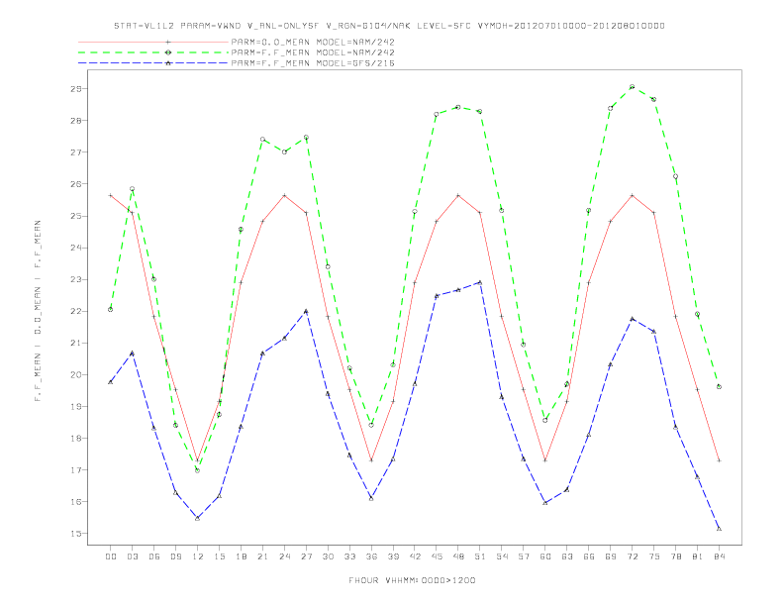Click x-axis tick label 03
This screenshot has height=606, width=784.
coord(133,556)
